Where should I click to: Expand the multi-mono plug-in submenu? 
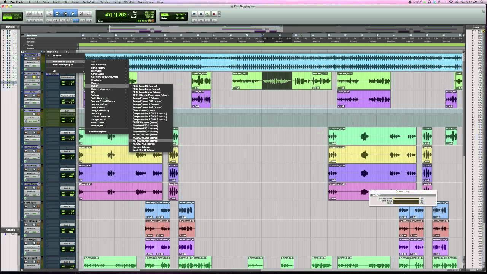point(65,65)
